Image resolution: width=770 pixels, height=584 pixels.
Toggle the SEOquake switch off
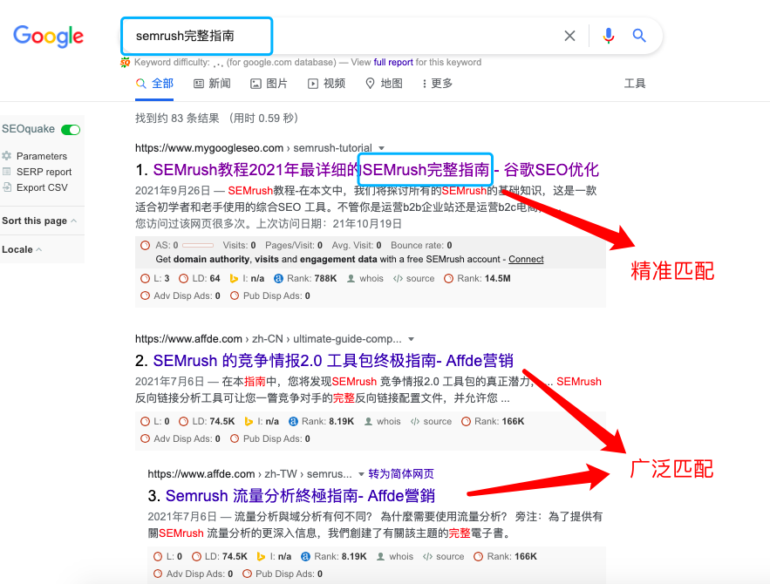coord(71,130)
